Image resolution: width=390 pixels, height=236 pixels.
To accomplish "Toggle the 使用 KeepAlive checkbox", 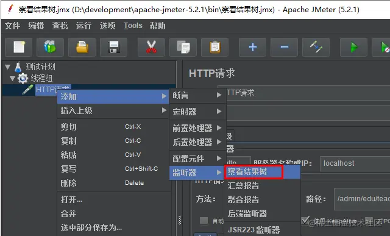I will click(305, 220).
